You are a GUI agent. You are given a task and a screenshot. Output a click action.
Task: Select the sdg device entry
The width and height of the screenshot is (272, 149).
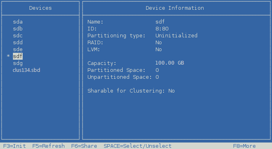(x=18, y=63)
